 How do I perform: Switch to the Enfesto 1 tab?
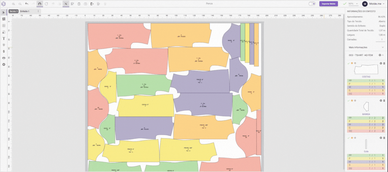(x=25, y=11)
